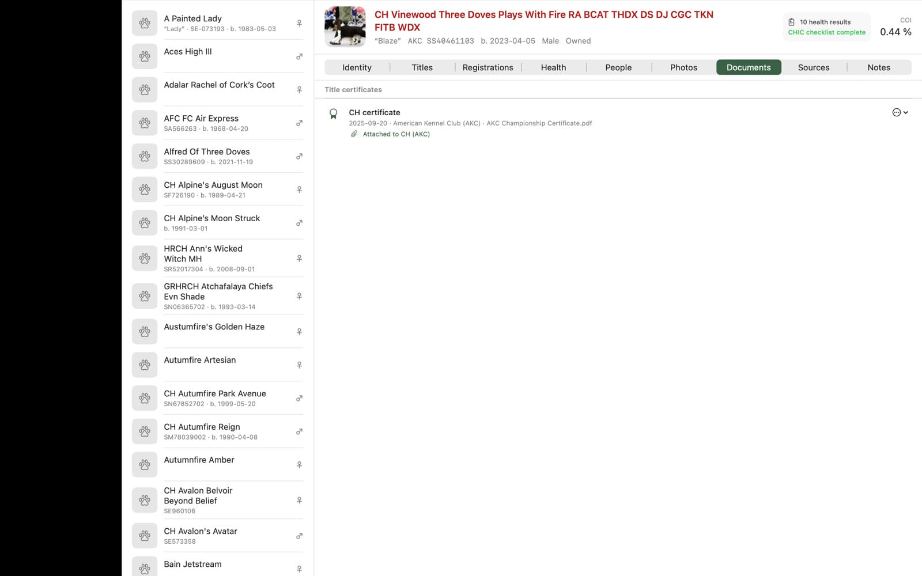Select the Sources tab

pos(814,67)
